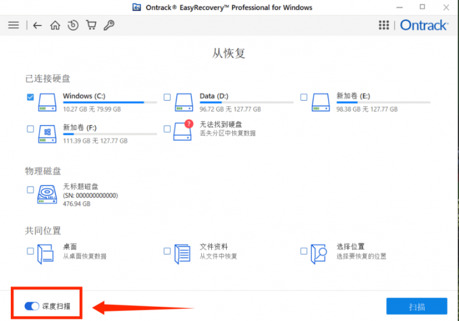The image size is (459, 321).
Task: Click the '96.72 GB 无 127.77 GB' text
Action: [x=230, y=109]
